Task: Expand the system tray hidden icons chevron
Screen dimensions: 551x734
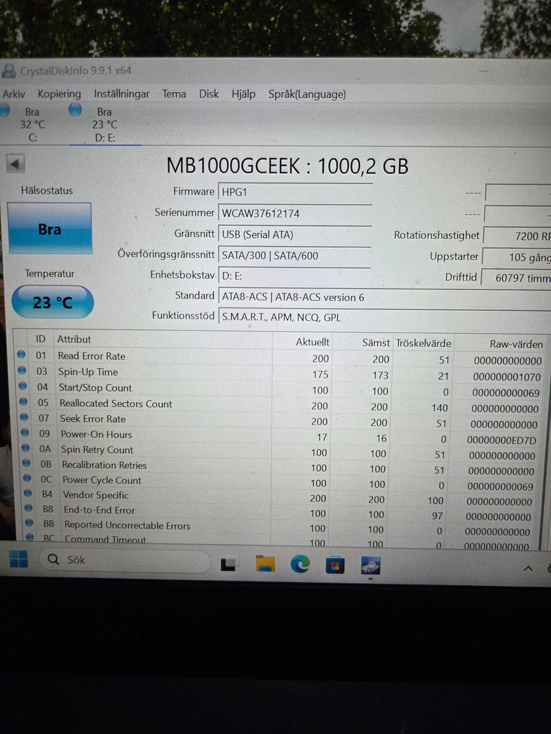Action: (528, 568)
